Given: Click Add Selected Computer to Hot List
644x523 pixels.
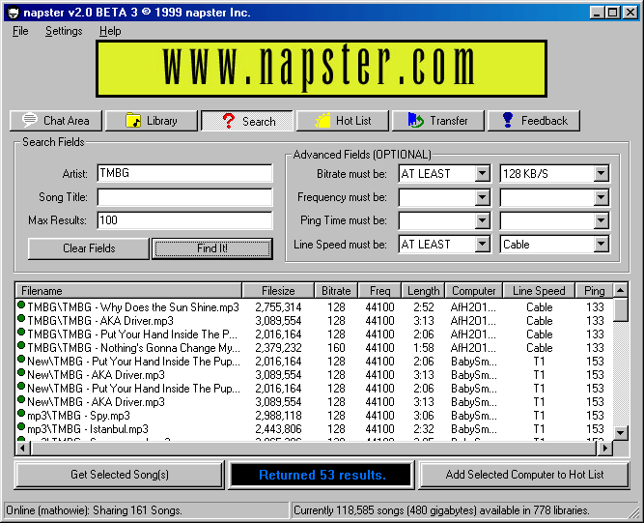Looking at the screenshot, I should click(x=524, y=475).
